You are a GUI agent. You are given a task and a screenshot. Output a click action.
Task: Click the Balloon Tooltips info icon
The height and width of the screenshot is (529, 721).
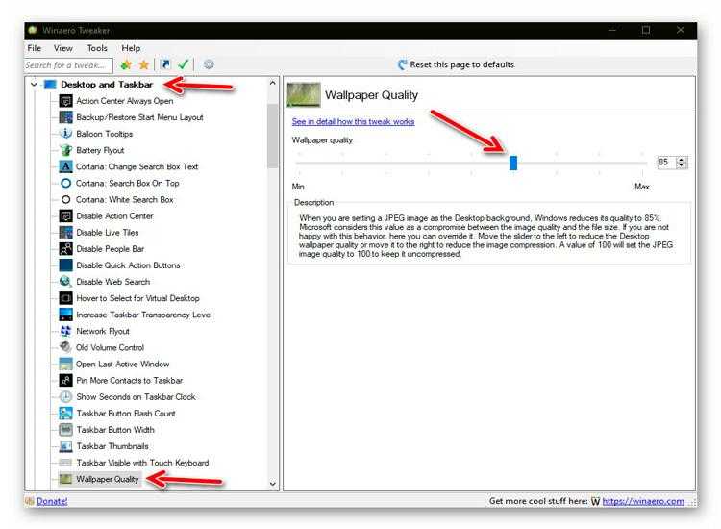[x=65, y=134]
